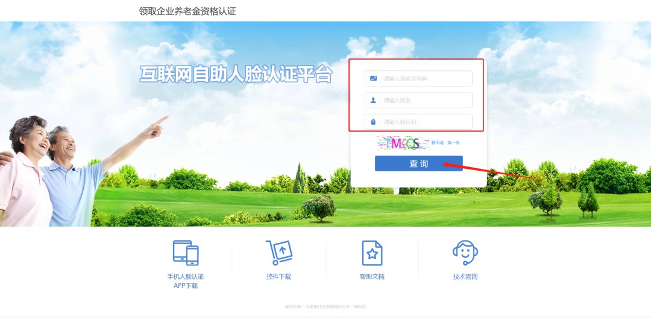Click the ID card icon in the first field

pyautogui.click(x=373, y=79)
